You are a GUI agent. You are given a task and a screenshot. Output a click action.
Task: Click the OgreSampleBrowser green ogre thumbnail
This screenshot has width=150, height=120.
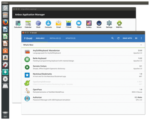click(x=27, y=83)
